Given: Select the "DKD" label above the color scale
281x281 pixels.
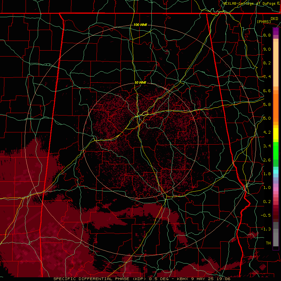Looking at the screenshot, I should (x=274, y=19).
